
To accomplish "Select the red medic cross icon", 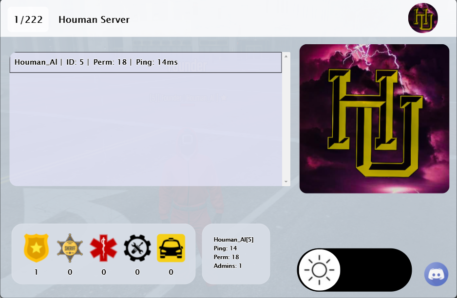I will pos(103,248).
